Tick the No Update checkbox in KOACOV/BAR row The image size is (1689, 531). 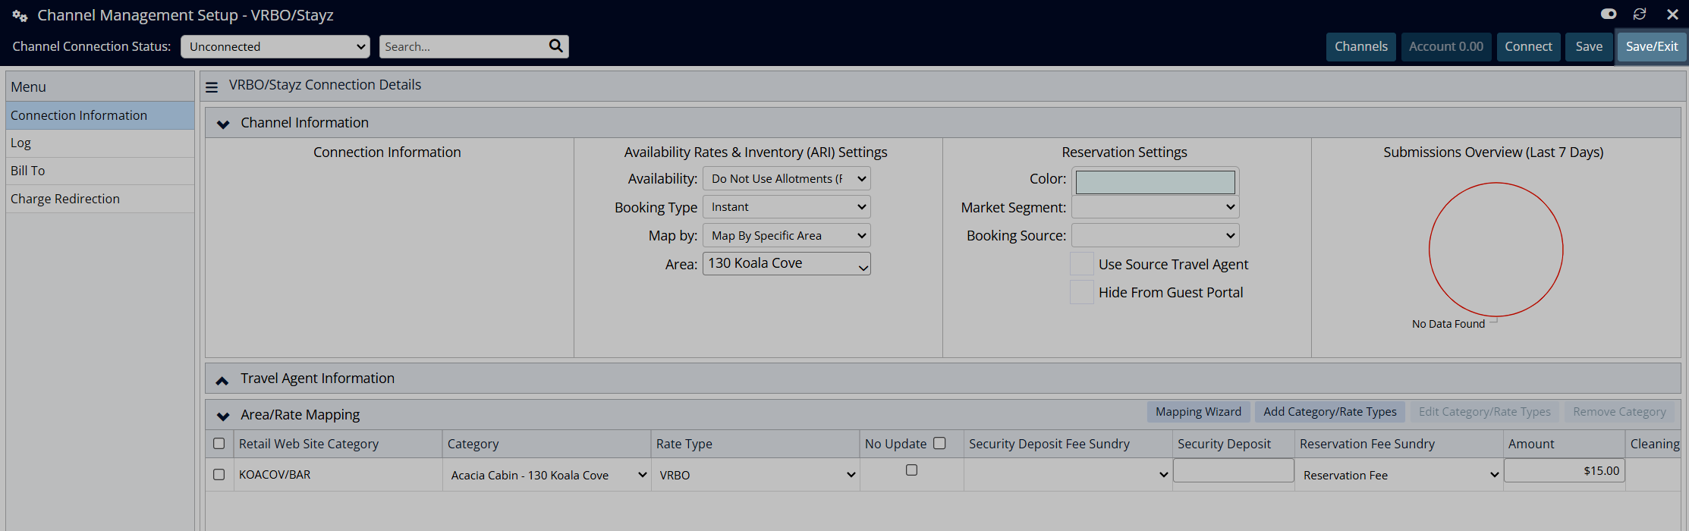[912, 470]
